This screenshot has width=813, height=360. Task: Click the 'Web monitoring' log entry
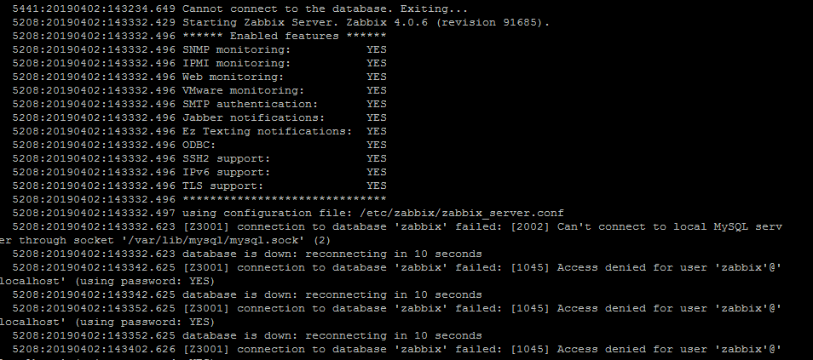click(233, 77)
